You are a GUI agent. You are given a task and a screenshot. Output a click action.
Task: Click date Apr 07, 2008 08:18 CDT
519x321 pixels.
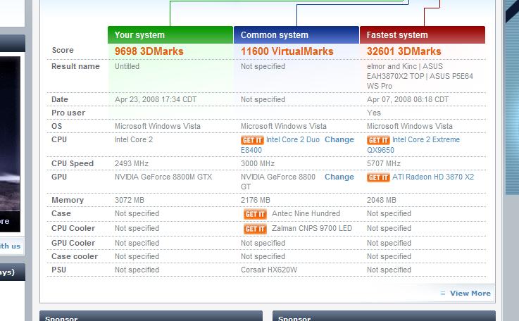(x=408, y=99)
